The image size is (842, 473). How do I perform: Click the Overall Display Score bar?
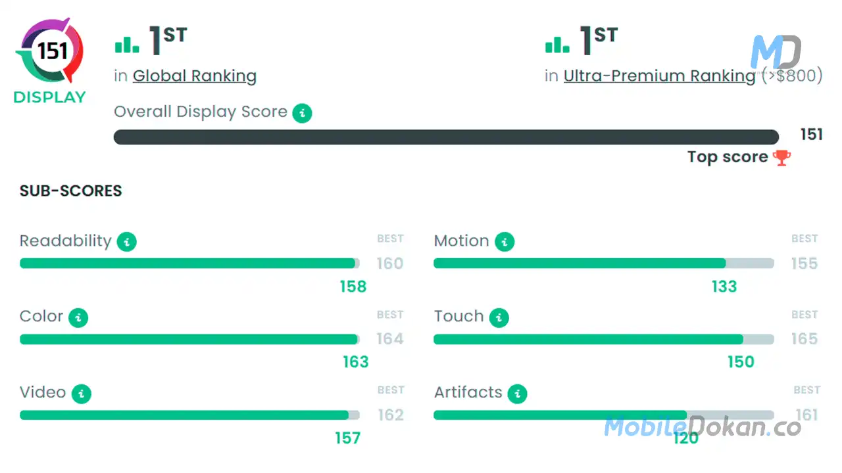click(x=446, y=137)
